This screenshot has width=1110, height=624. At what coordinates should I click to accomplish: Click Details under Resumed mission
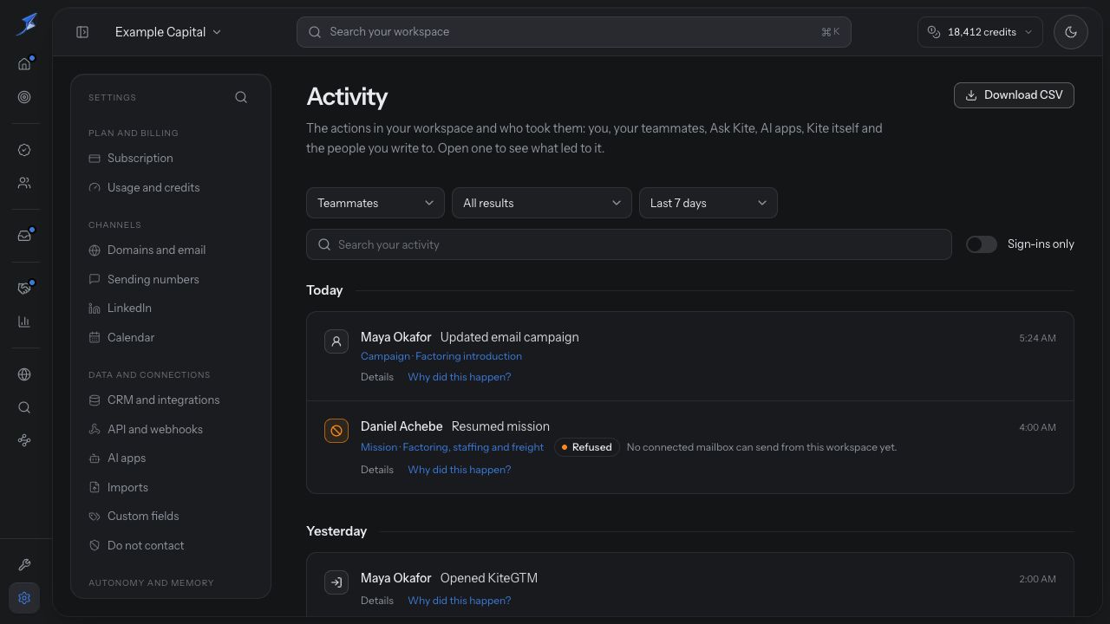(x=377, y=470)
